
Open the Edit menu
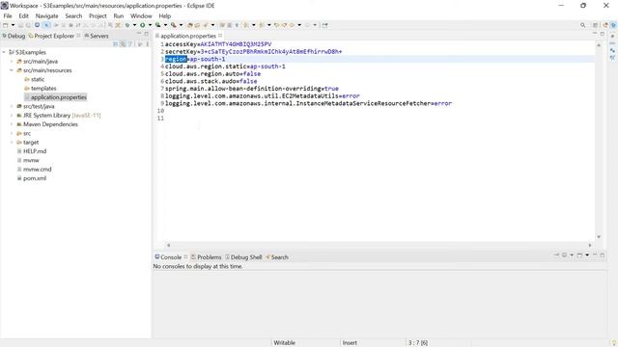pos(23,15)
